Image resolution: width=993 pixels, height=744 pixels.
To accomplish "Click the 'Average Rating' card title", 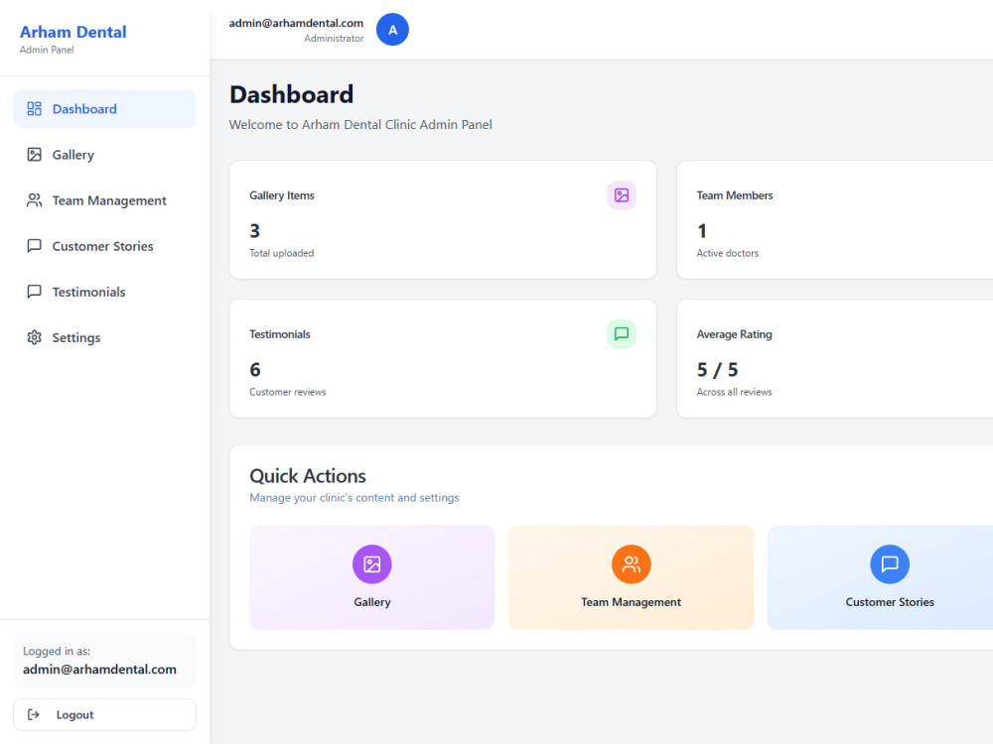I will [x=734, y=334].
